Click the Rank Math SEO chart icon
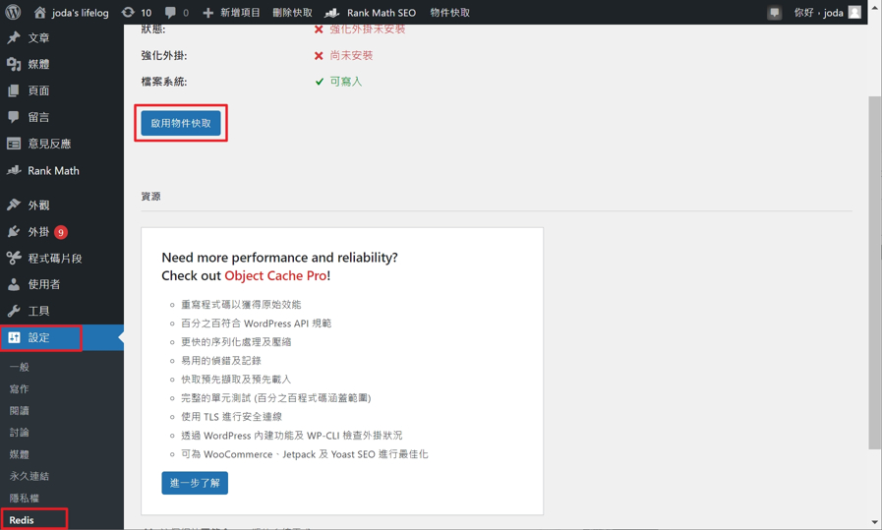 [332, 13]
